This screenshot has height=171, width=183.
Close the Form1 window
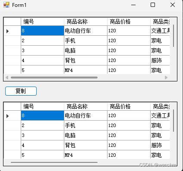(x=173, y=5)
